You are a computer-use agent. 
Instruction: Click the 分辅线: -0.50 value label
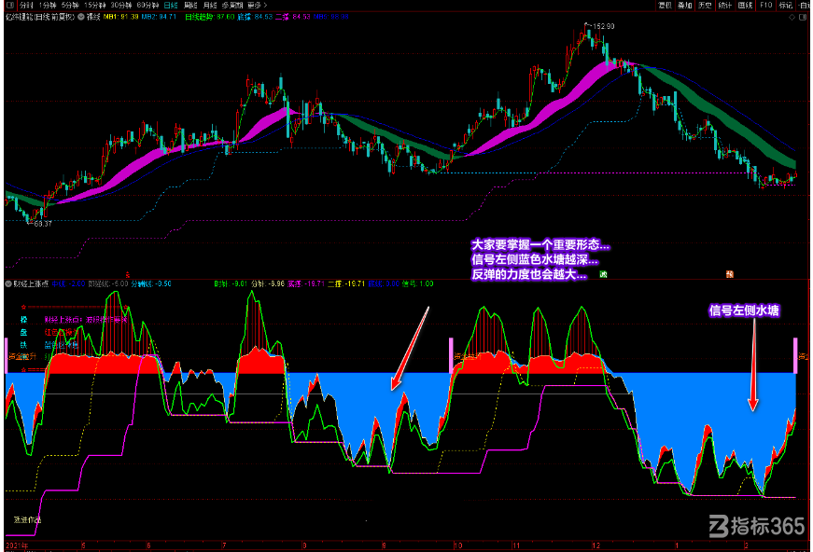pyautogui.click(x=151, y=283)
